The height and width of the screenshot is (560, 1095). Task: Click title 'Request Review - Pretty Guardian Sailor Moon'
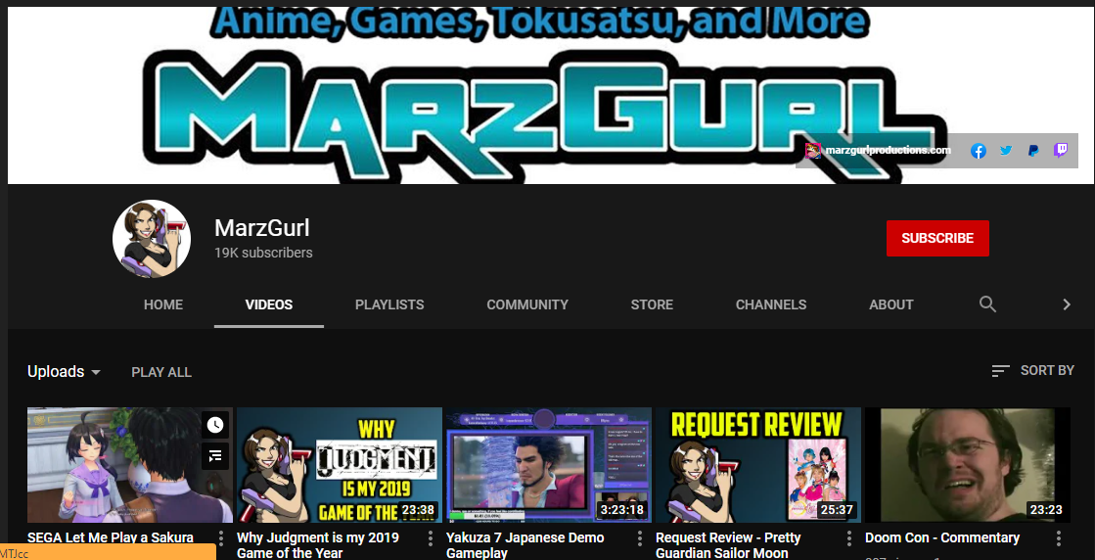click(x=728, y=545)
